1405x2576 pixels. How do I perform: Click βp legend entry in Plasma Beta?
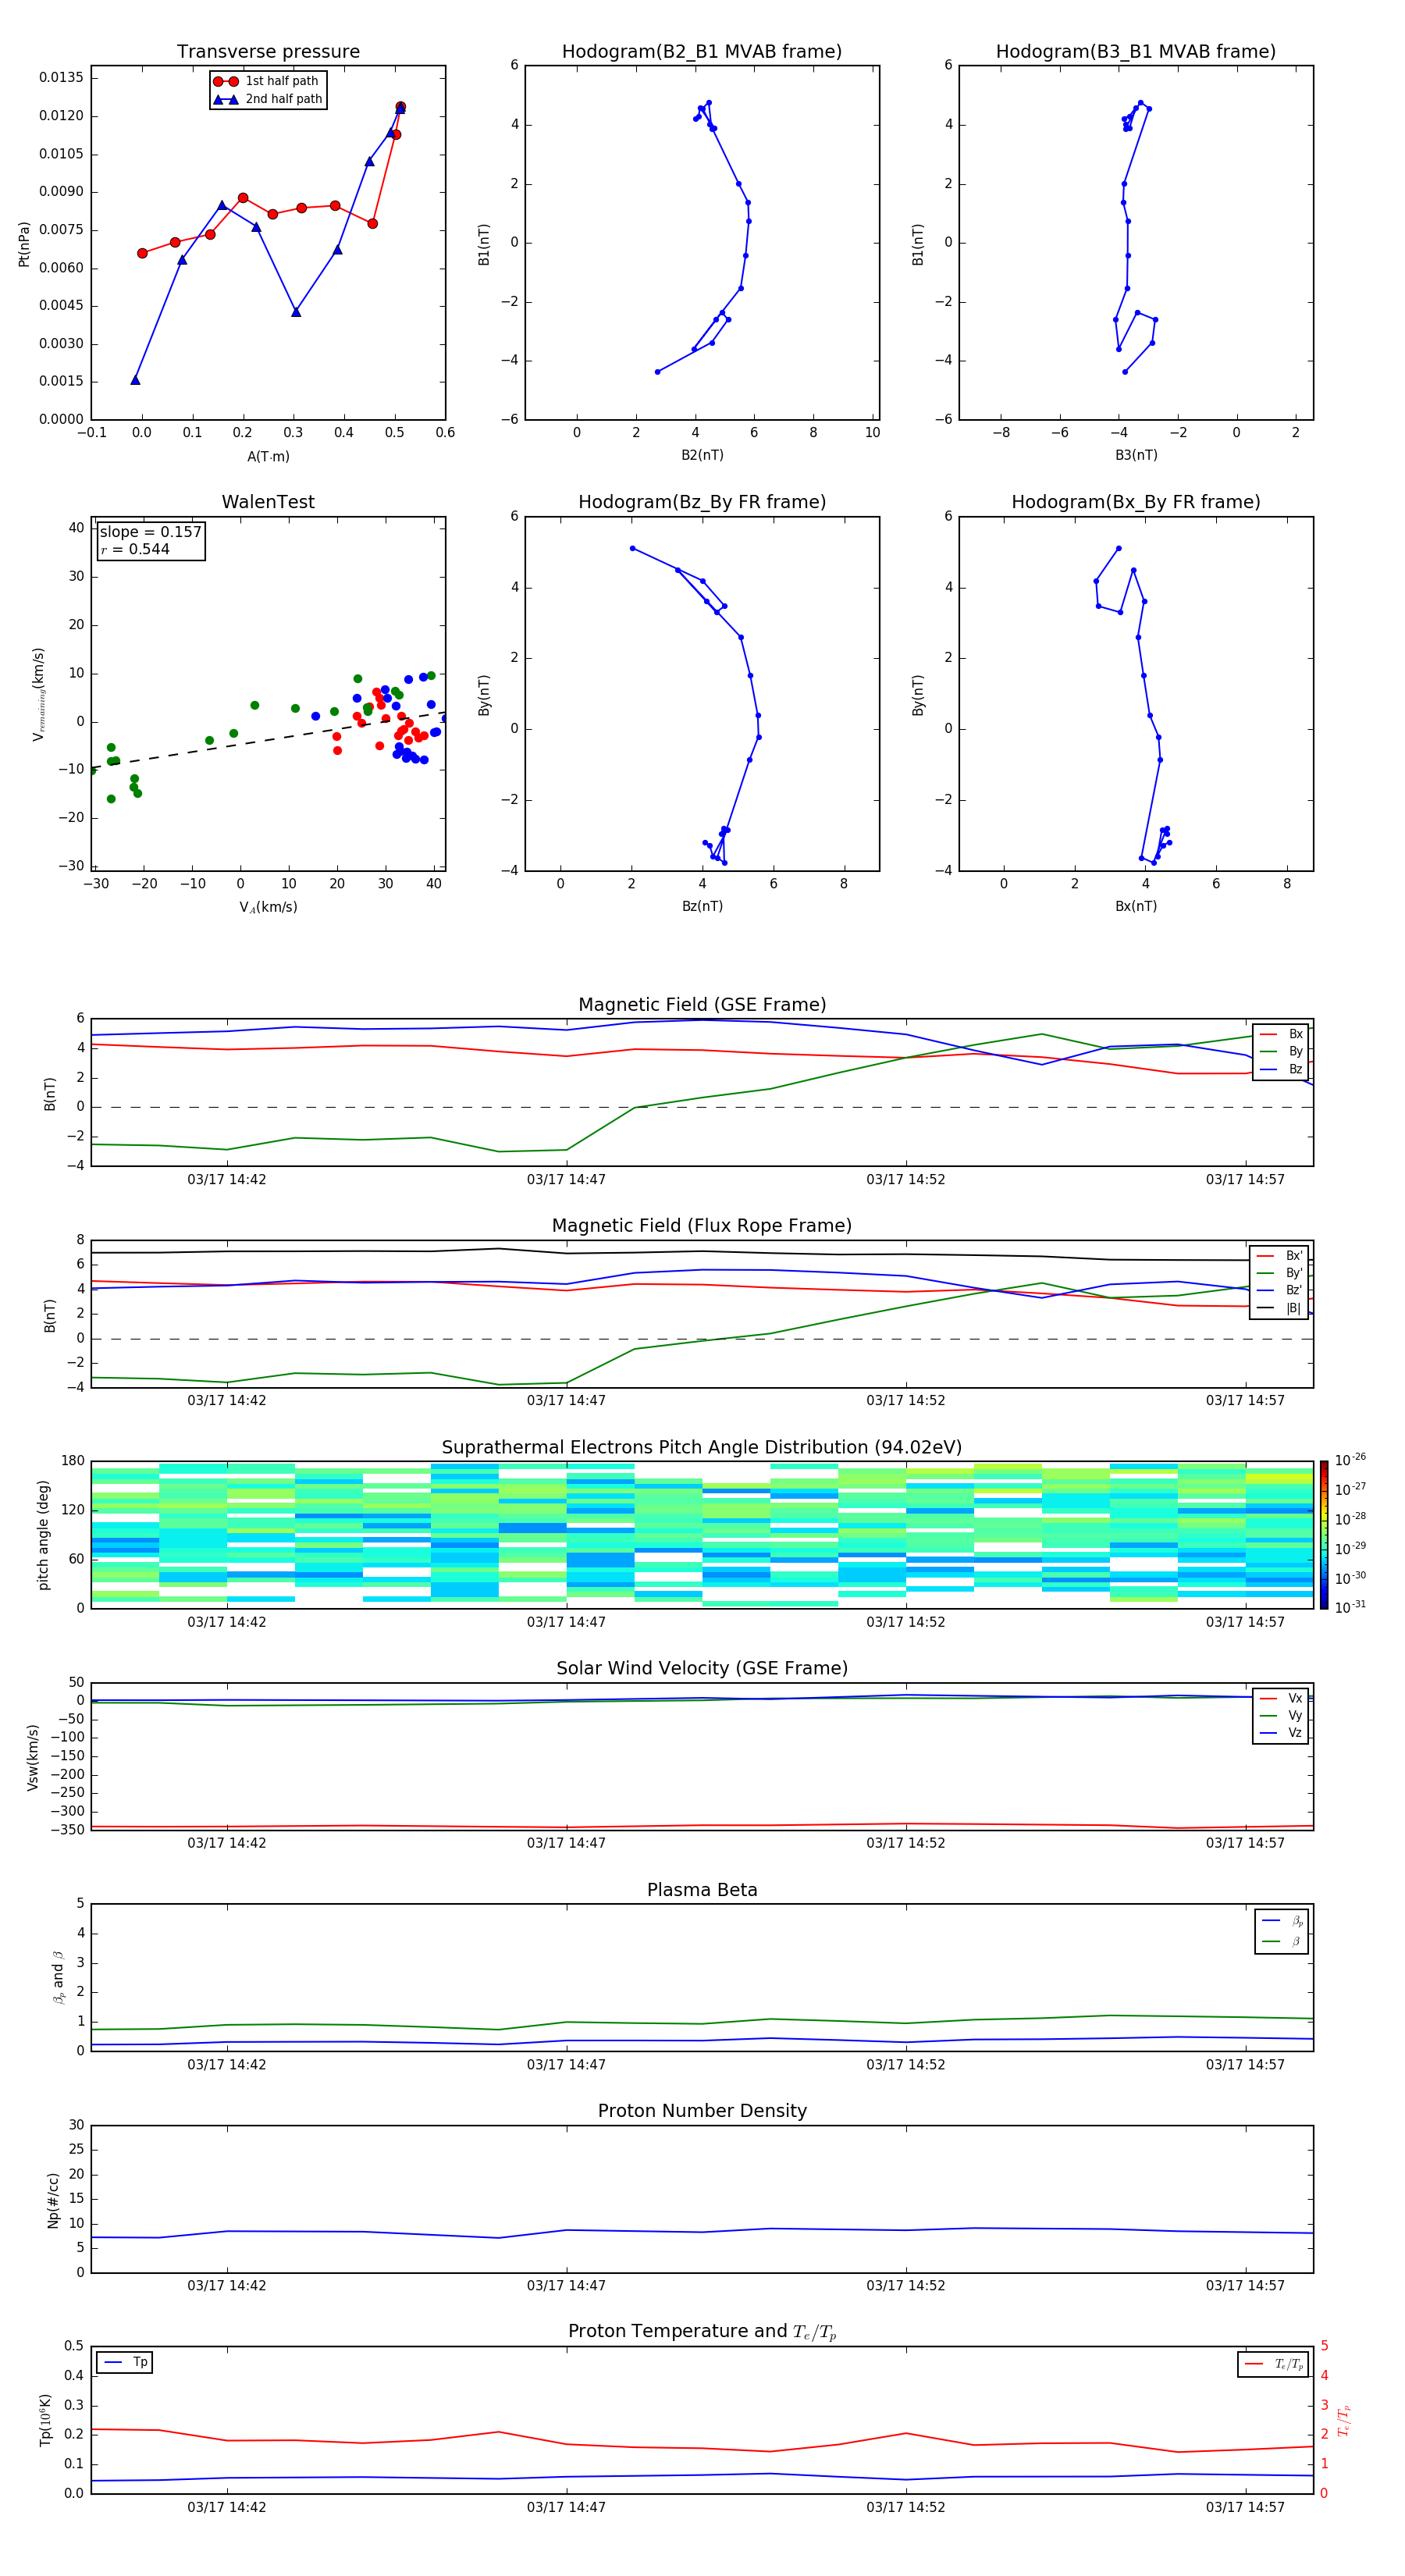[x=1282, y=1921]
